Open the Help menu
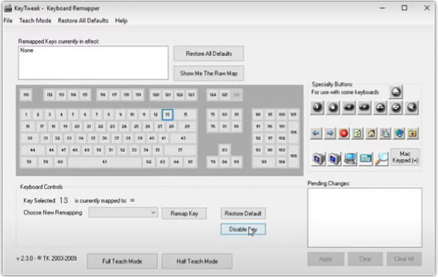This screenshot has height=277, width=438. tap(121, 21)
